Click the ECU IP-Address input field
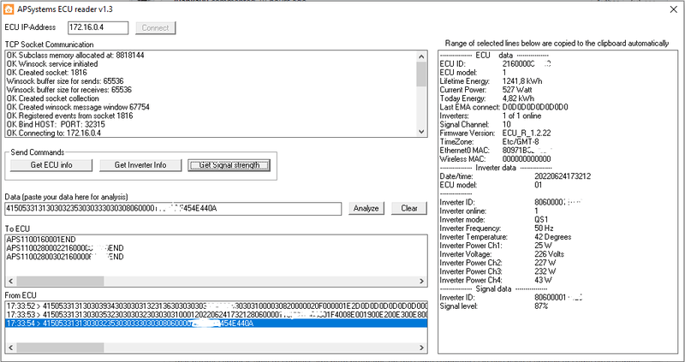 pyautogui.click(x=98, y=27)
